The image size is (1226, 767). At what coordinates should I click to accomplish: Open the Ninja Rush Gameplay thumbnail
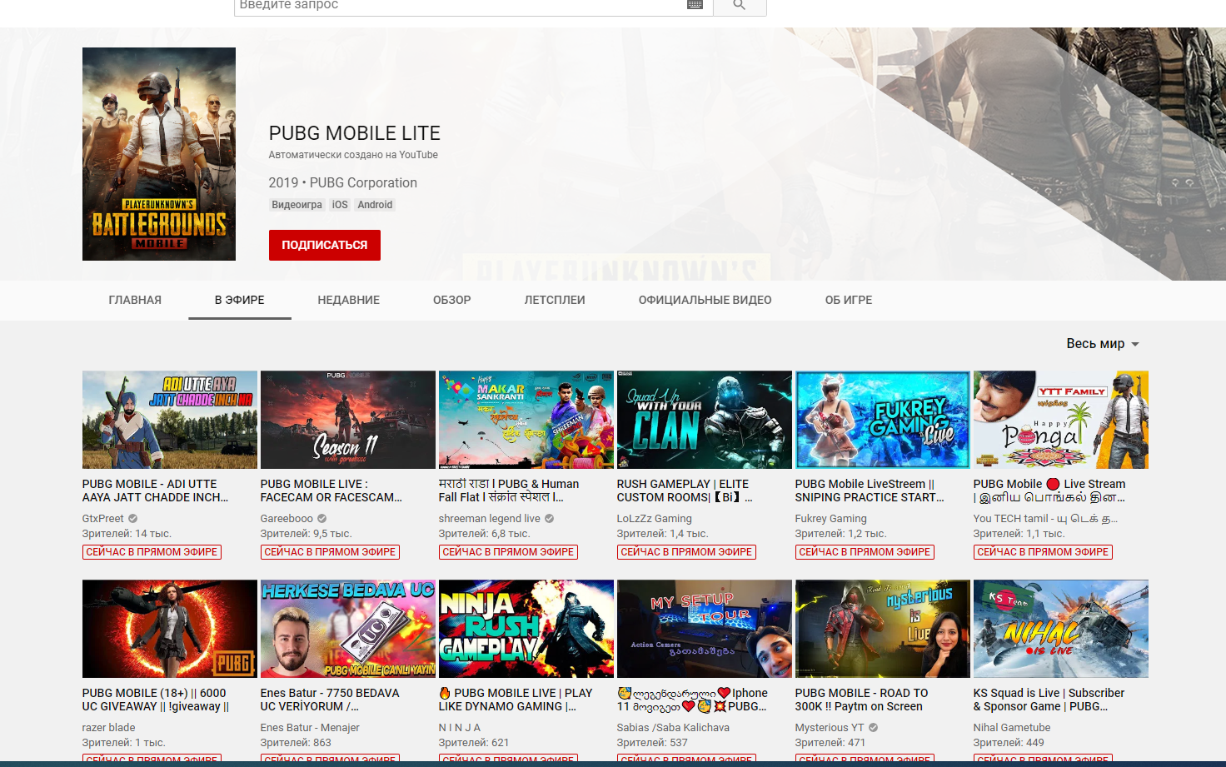click(x=526, y=629)
